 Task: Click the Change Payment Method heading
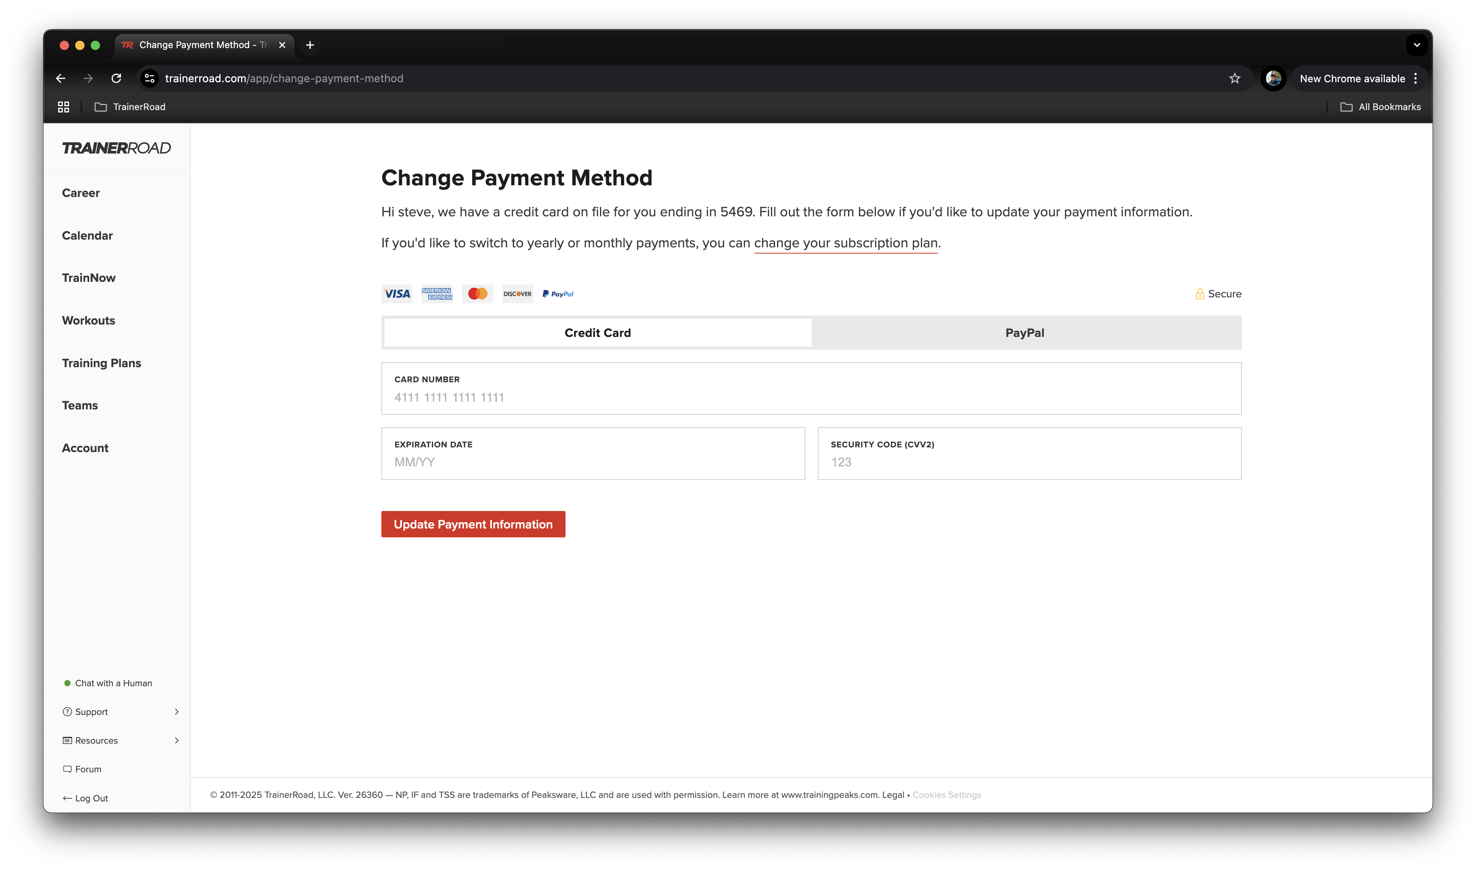pos(517,178)
